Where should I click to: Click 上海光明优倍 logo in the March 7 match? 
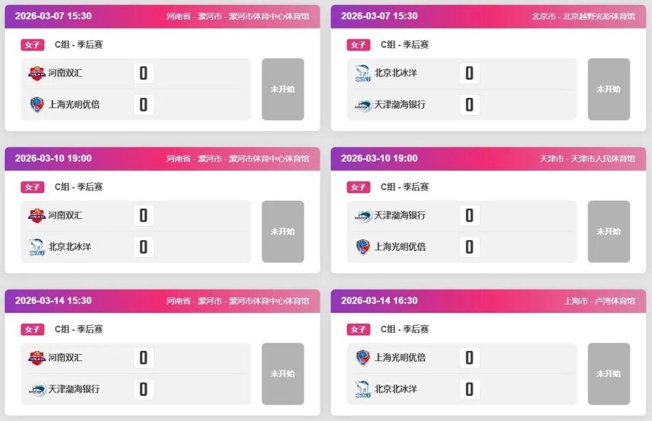(37, 105)
